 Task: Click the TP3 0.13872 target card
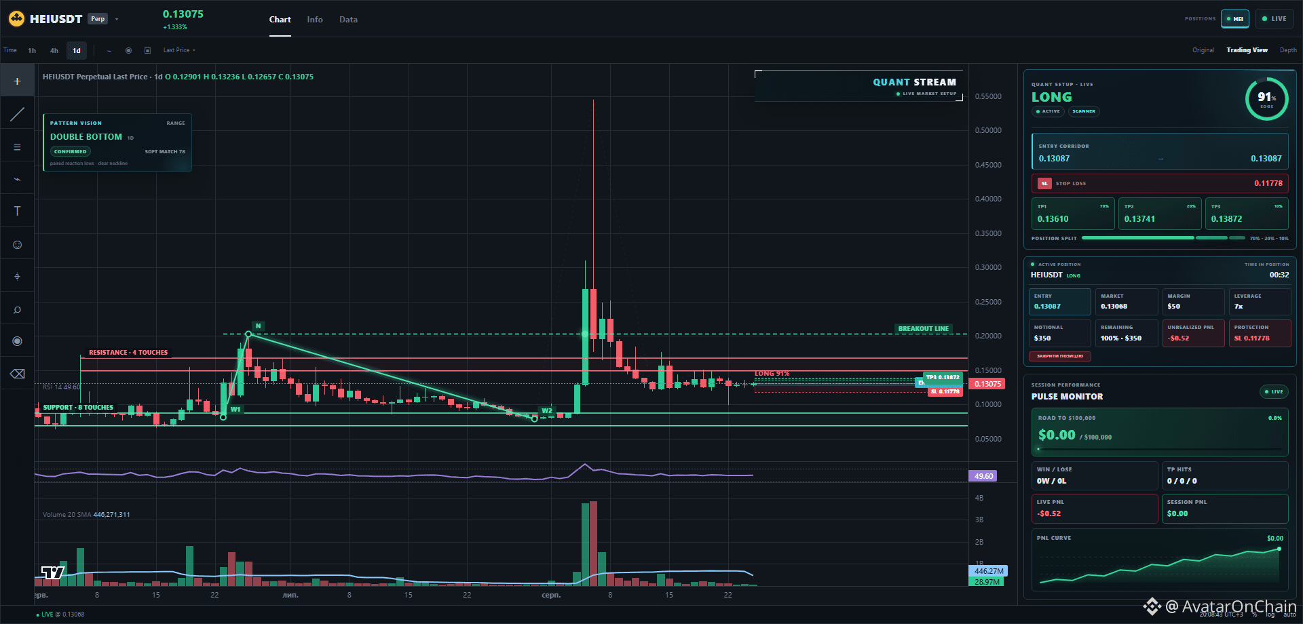click(1247, 214)
